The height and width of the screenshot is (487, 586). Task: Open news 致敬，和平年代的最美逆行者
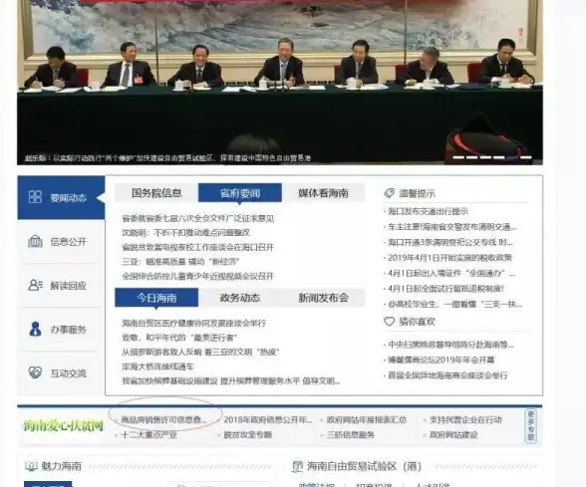[x=179, y=338]
